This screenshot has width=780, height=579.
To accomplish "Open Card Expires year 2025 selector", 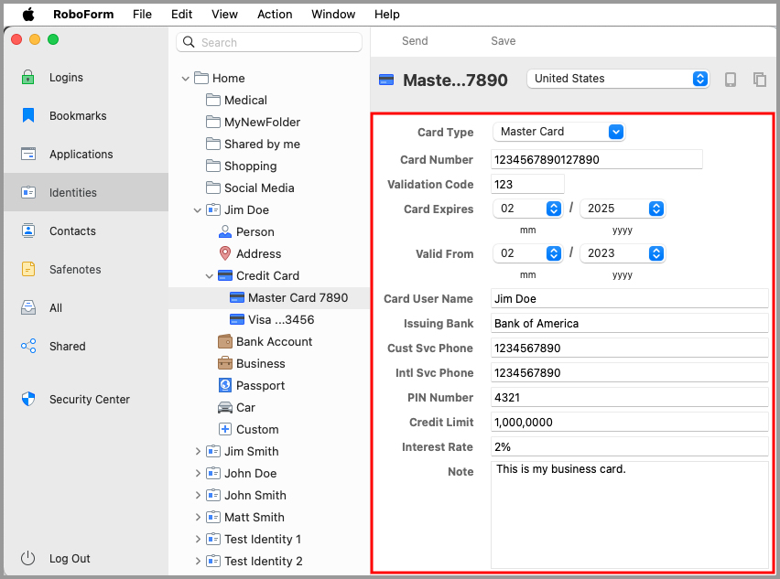I will (x=623, y=209).
